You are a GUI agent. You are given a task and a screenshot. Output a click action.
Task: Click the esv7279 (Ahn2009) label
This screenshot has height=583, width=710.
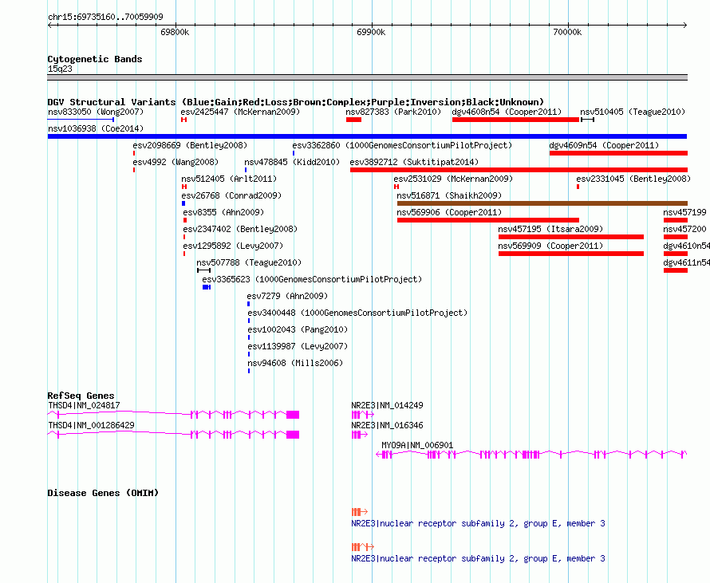(287, 296)
